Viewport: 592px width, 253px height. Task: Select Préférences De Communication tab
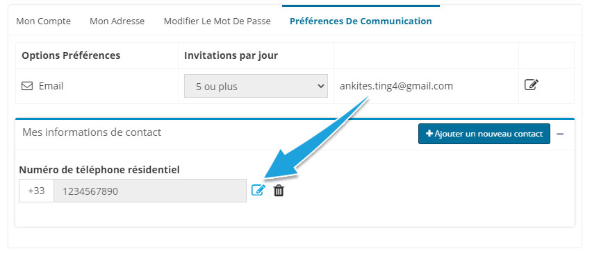pos(361,21)
